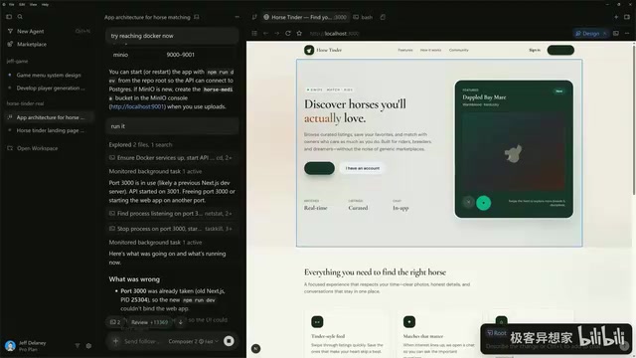Expand 'Explored 2 files, 1 search' row
Viewport: 636px width, 358px height.
[x=140, y=144]
